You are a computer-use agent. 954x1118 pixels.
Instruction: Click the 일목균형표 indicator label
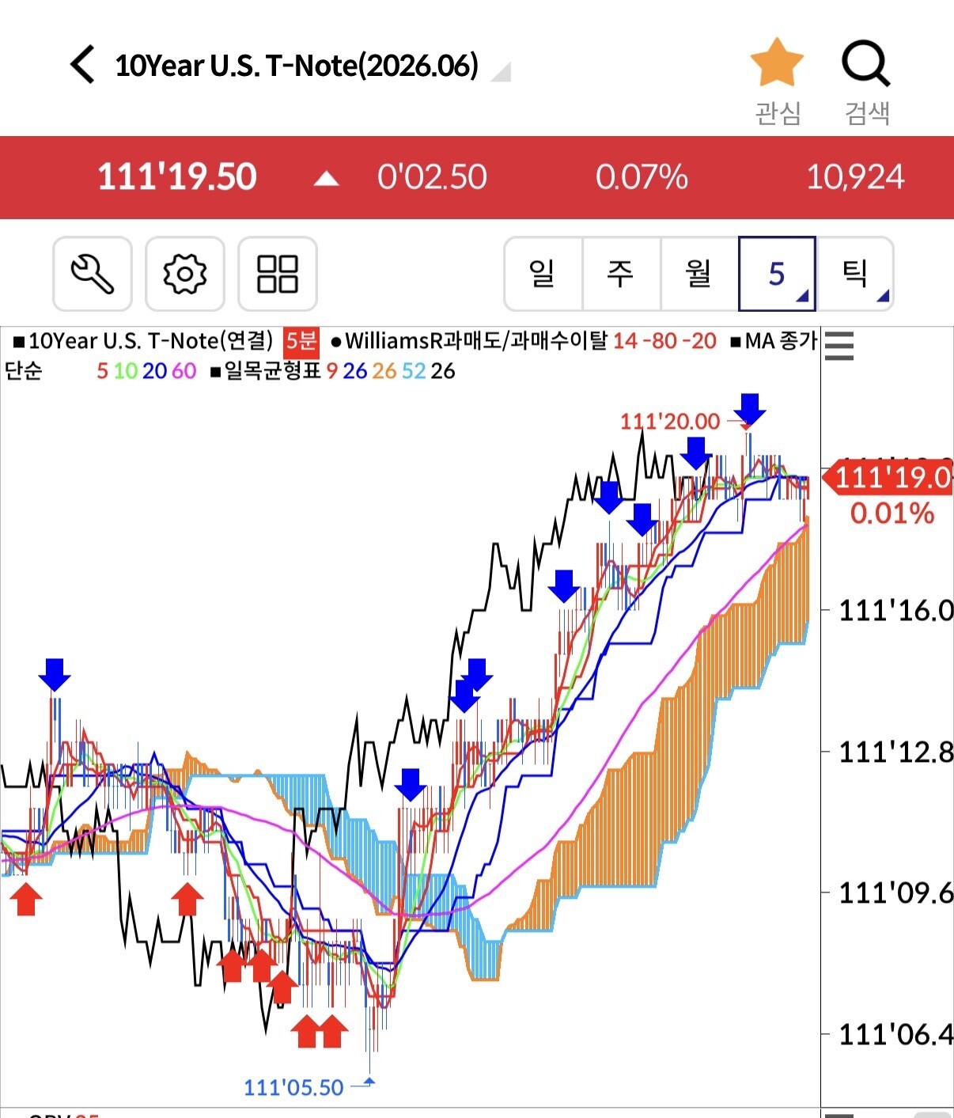click(273, 370)
